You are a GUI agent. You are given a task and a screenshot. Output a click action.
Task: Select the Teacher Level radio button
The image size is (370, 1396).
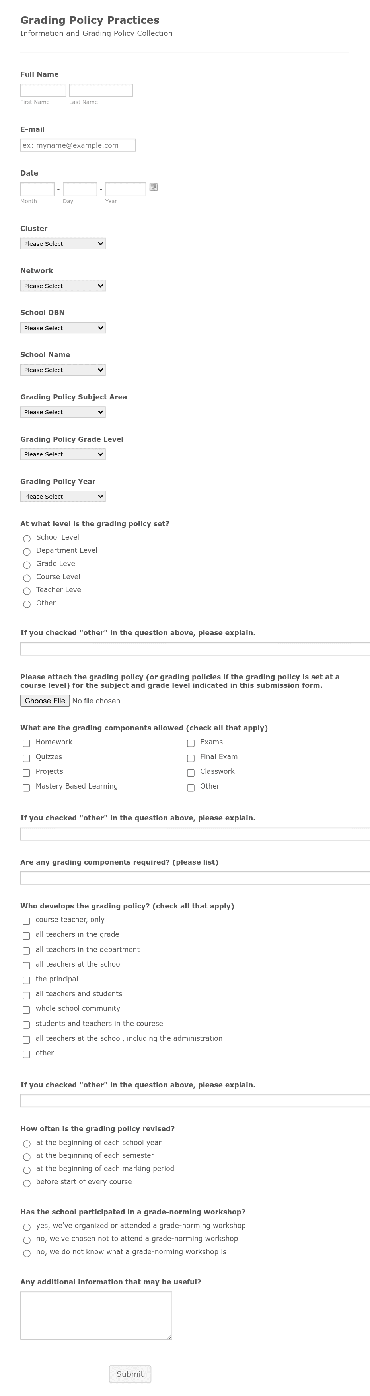coord(27,591)
